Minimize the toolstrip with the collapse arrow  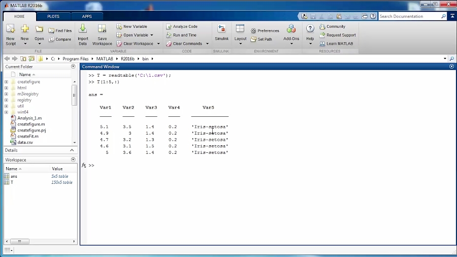click(x=452, y=16)
